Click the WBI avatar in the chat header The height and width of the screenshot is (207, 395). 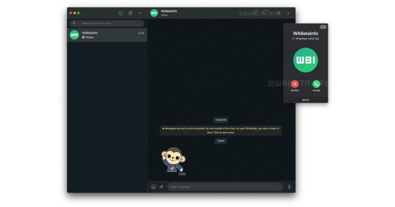[x=154, y=13]
